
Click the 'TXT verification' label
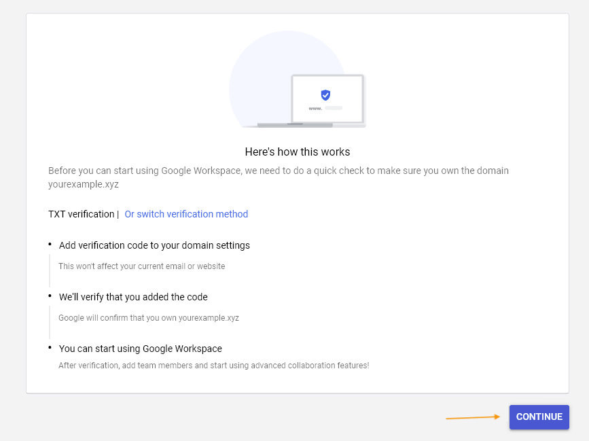tap(81, 214)
